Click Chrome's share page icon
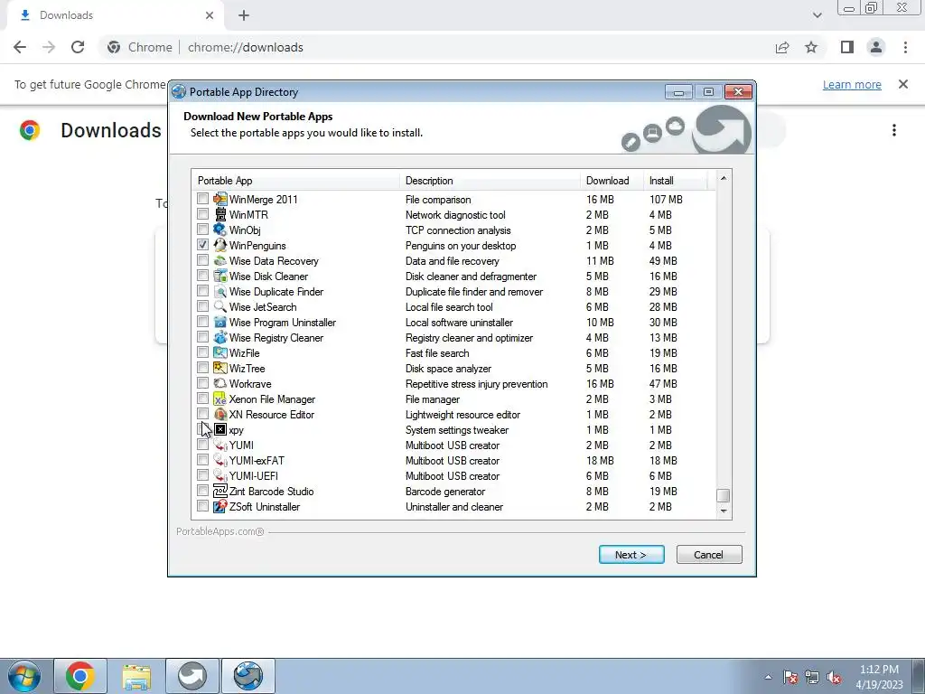 [x=782, y=47]
